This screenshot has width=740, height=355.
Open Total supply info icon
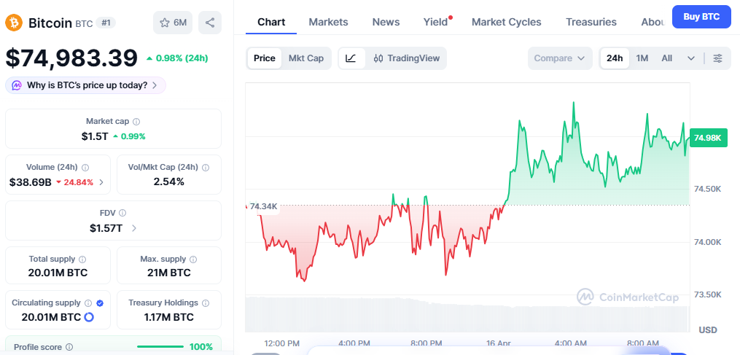[x=82, y=260]
